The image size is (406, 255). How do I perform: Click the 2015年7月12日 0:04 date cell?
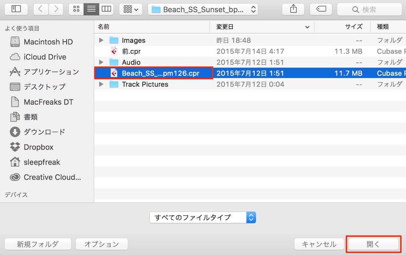point(250,84)
